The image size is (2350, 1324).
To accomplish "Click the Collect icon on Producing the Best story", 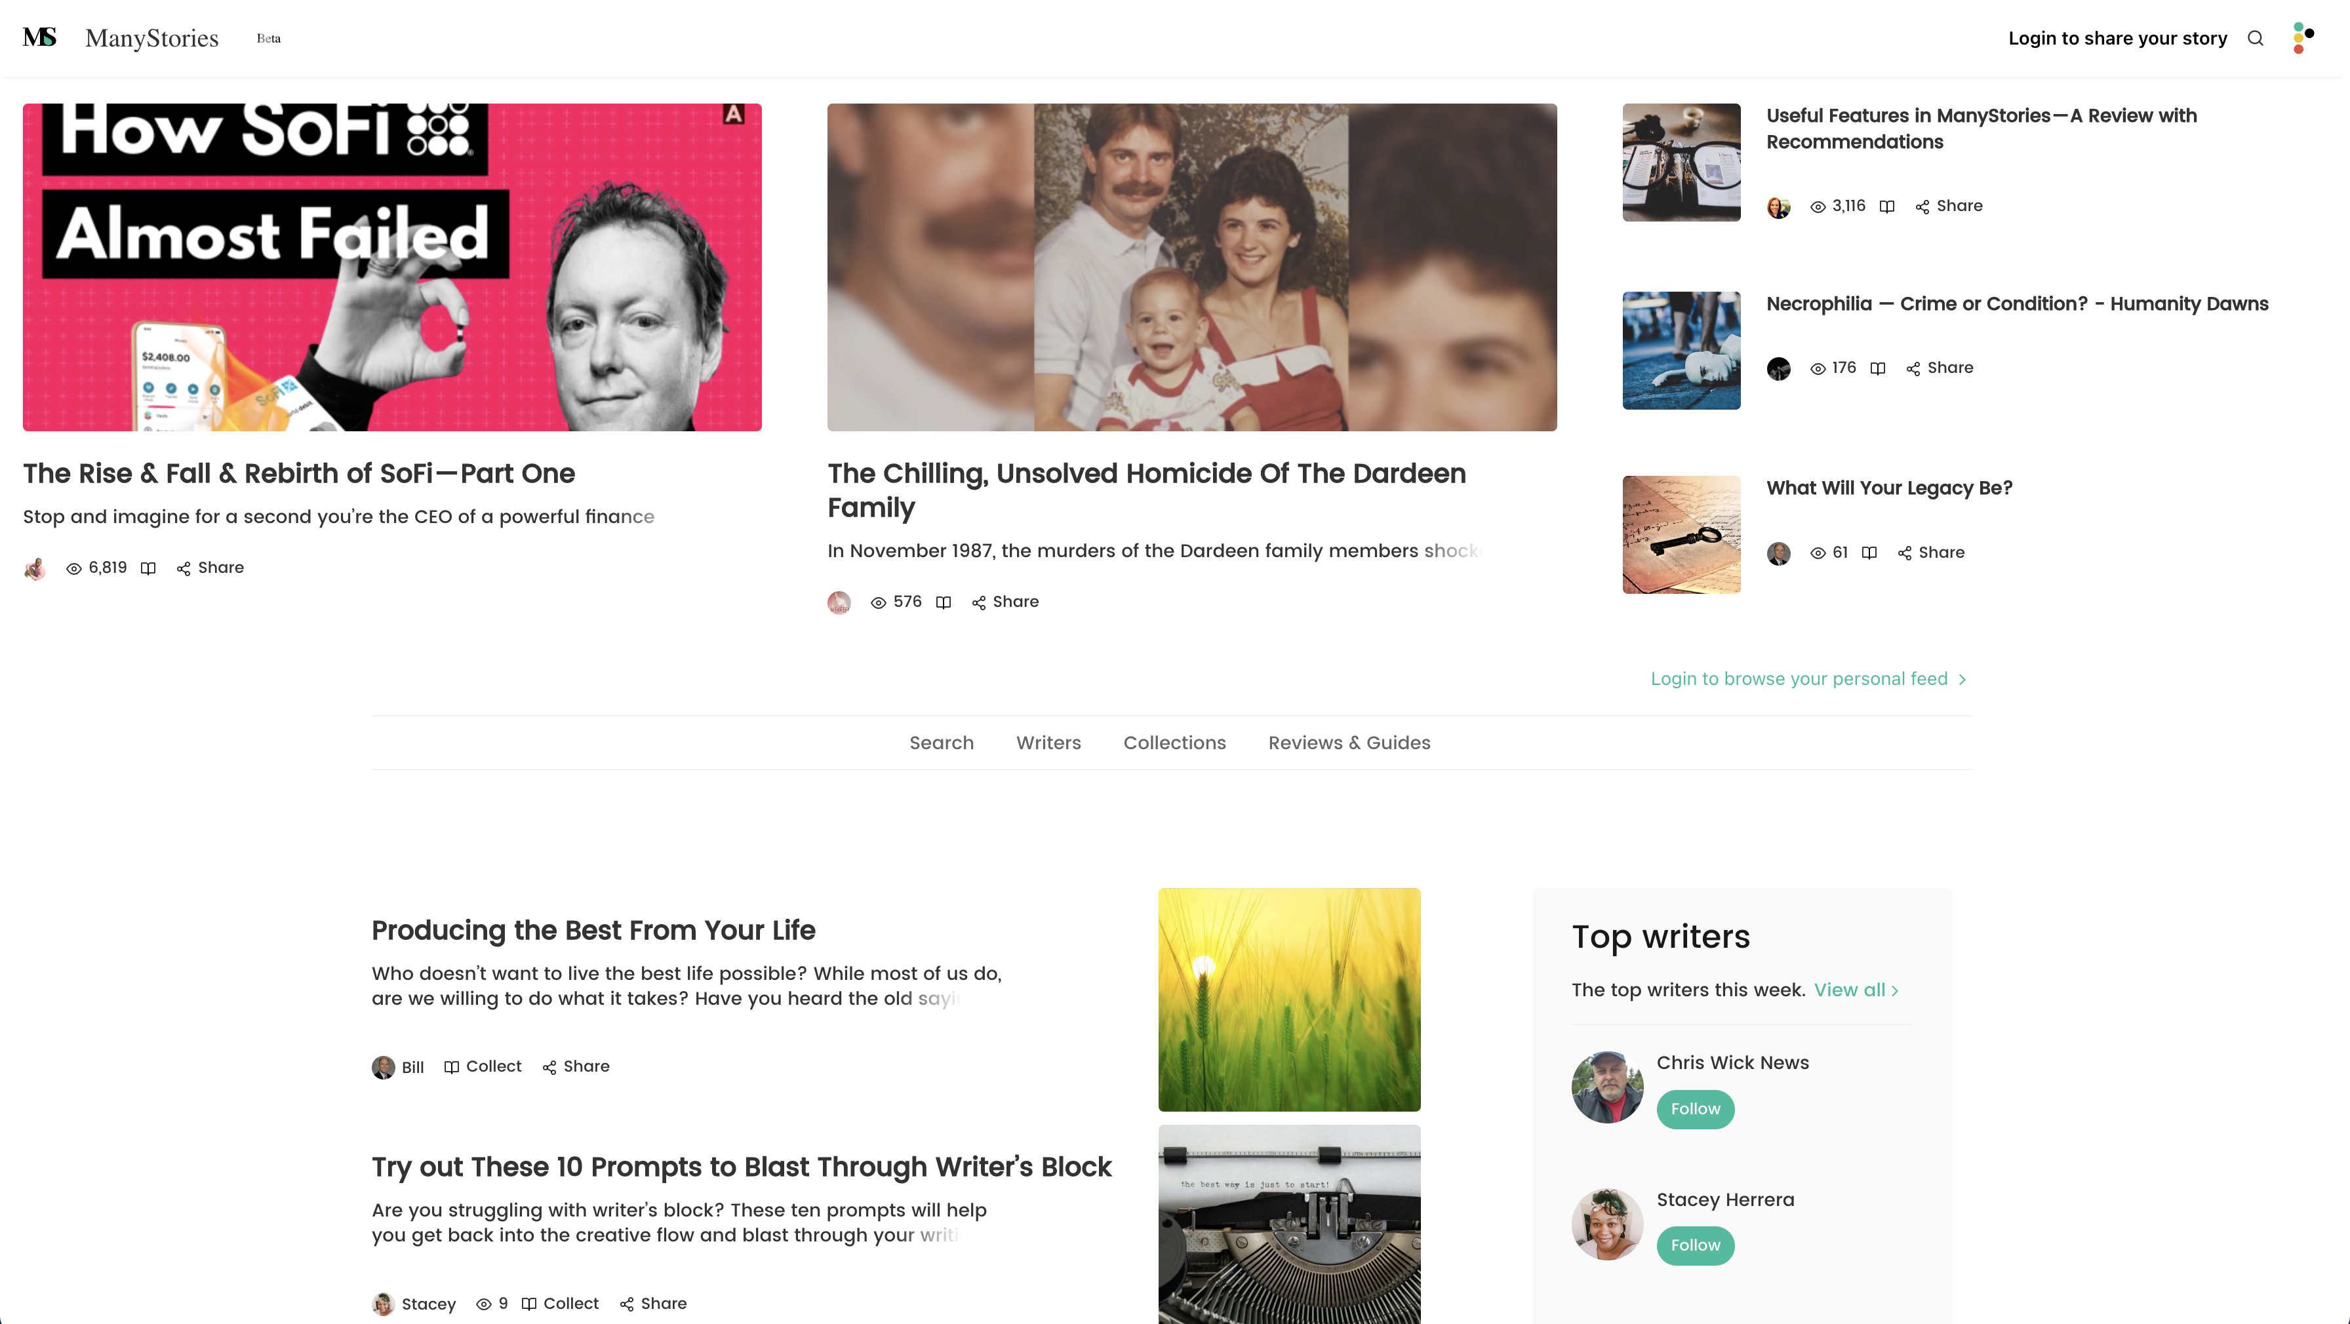I will point(452,1067).
